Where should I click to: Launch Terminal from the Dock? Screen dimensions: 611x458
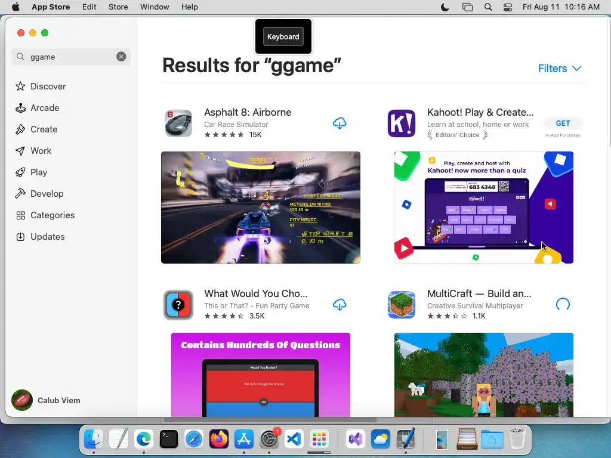[x=169, y=440]
